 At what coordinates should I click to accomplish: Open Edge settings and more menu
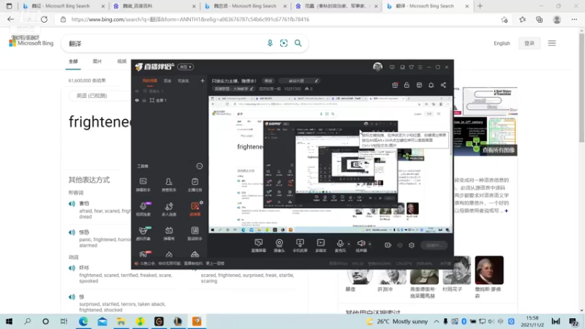coord(574,20)
